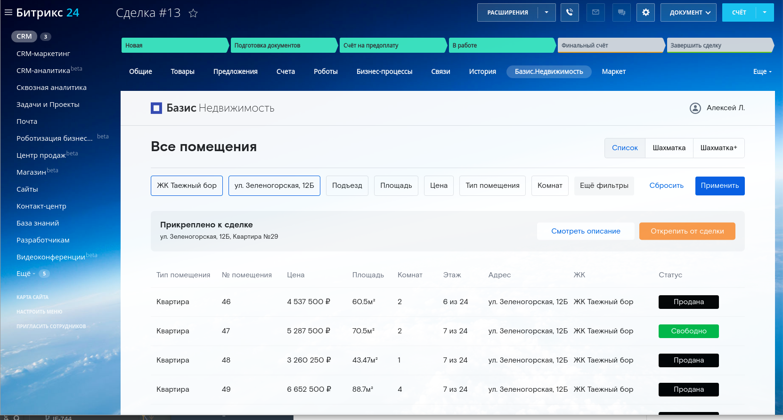
Task: Open the Документ dropdown
Action: (x=688, y=13)
